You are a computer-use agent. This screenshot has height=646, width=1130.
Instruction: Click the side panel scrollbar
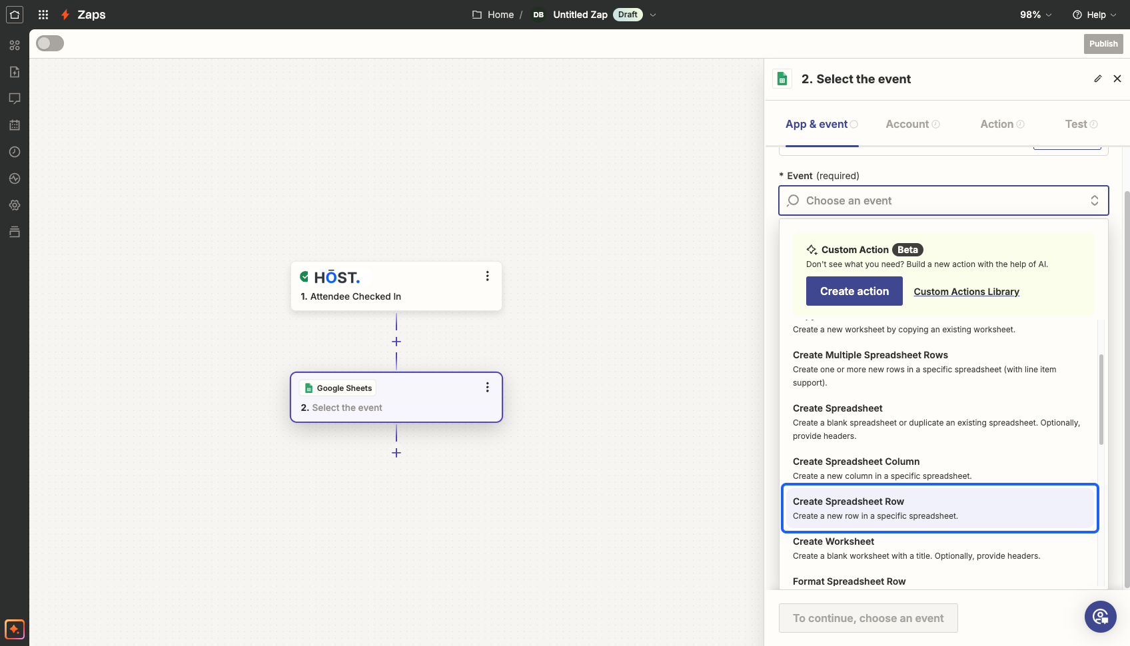coord(1127,390)
